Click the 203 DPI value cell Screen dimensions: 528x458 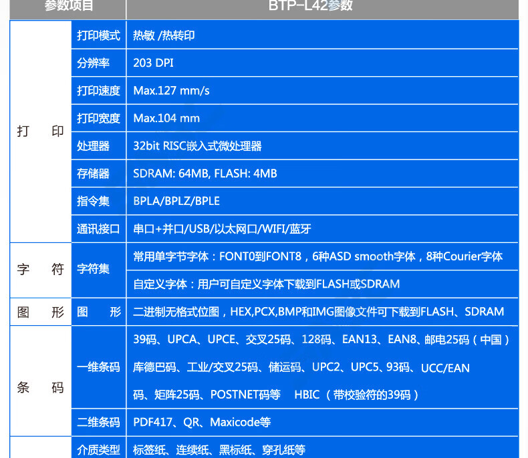point(153,63)
